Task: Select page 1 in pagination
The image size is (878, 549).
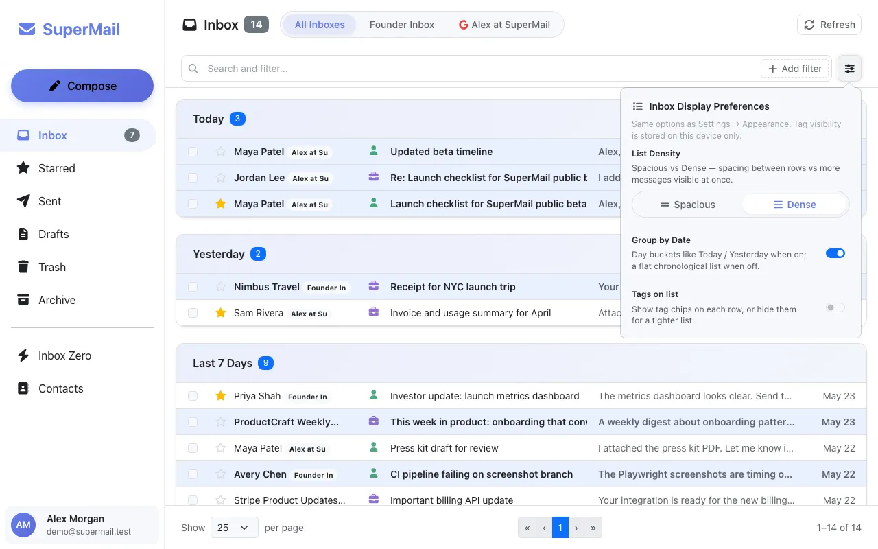Action: click(560, 528)
